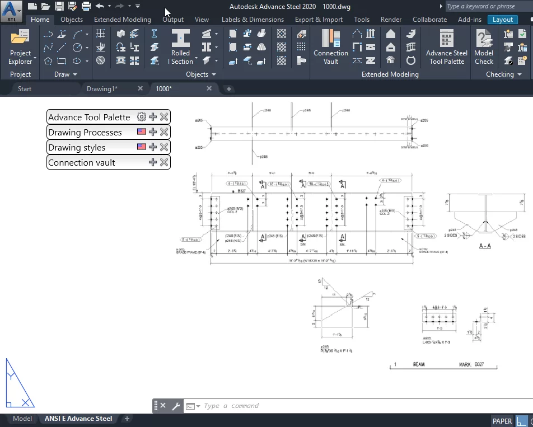The image size is (533, 427).
Task: Click the command line wrench customize icon
Action: click(x=175, y=406)
